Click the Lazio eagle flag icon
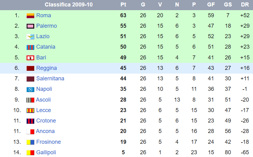253x157 pixels. [x=30, y=37]
